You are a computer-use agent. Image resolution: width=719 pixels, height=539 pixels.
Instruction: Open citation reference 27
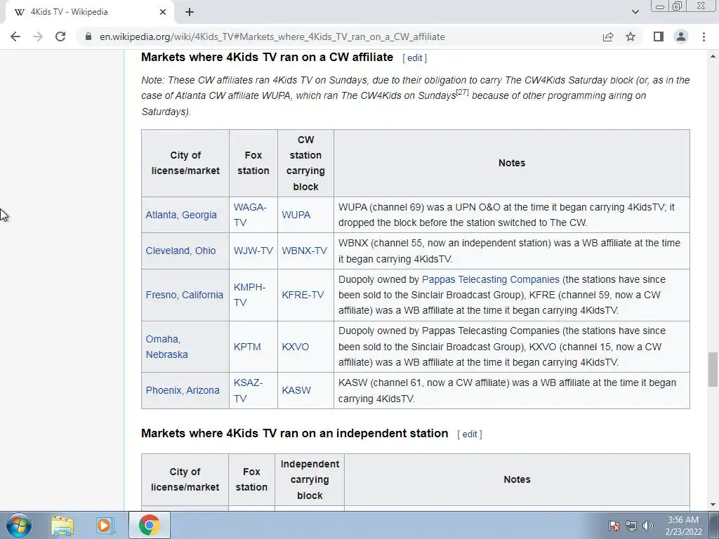pos(462,92)
